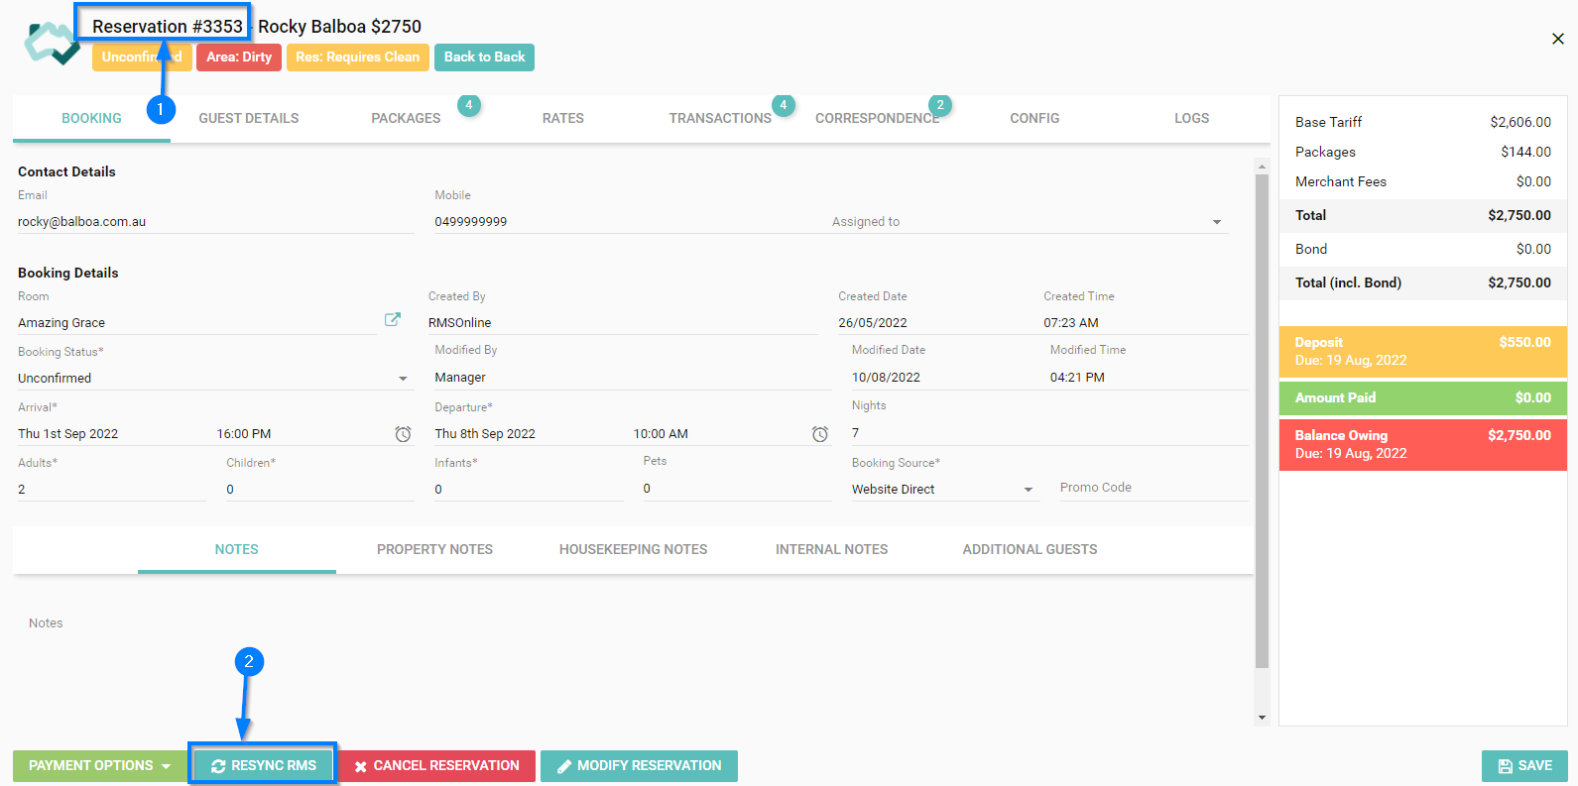Open the Housekeeping Notes tab
This screenshot has width=1578, height=786.
[633, 549]
